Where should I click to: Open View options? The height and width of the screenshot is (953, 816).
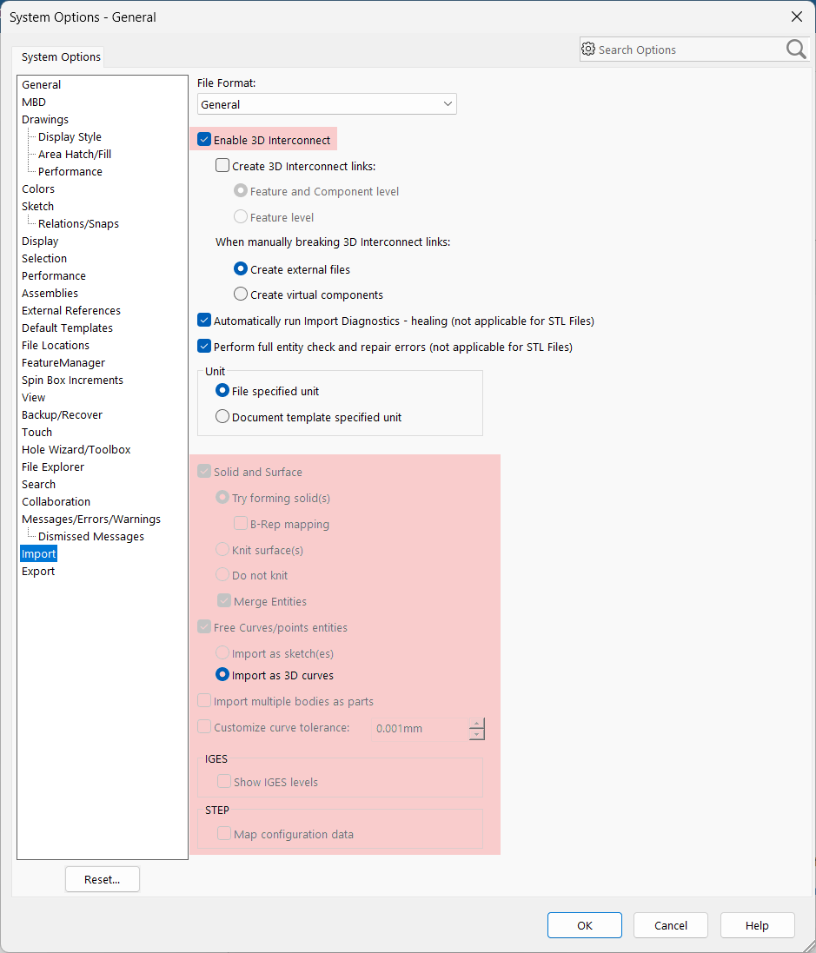(33, 398)
